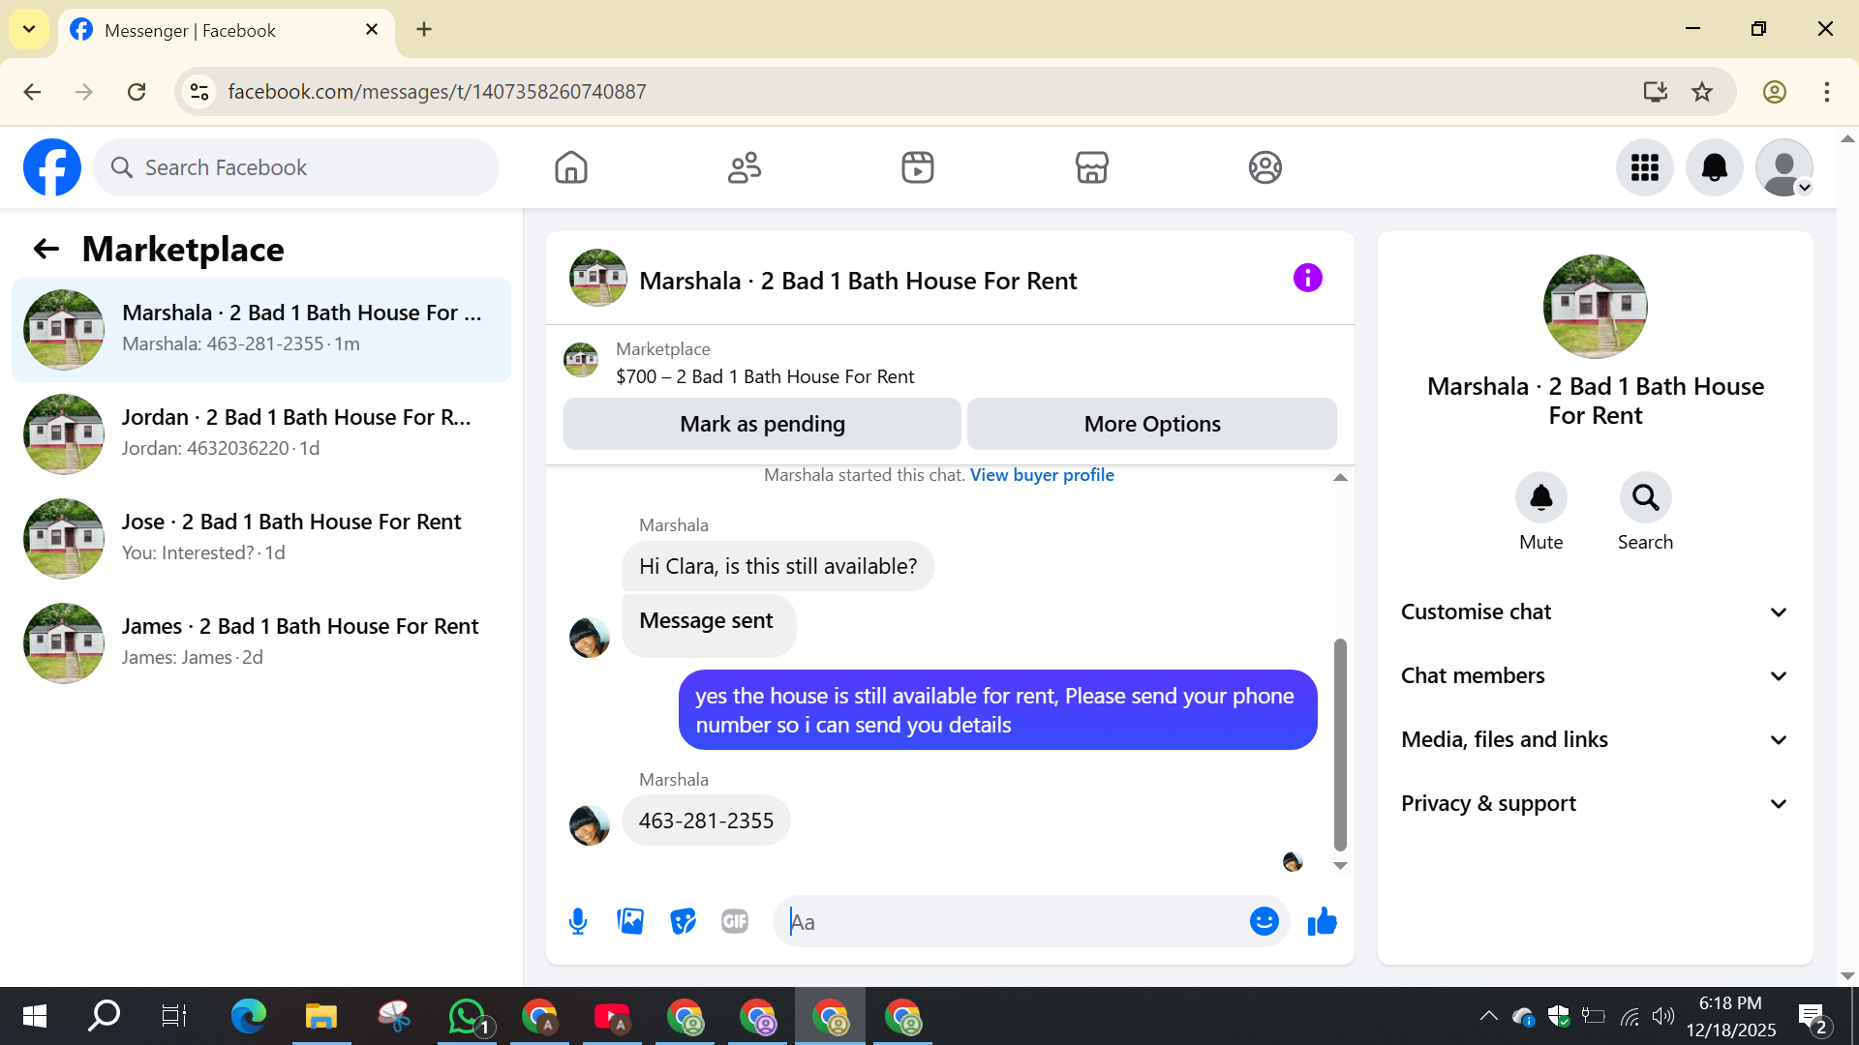Expand the Chat members section

[1596, 676]
